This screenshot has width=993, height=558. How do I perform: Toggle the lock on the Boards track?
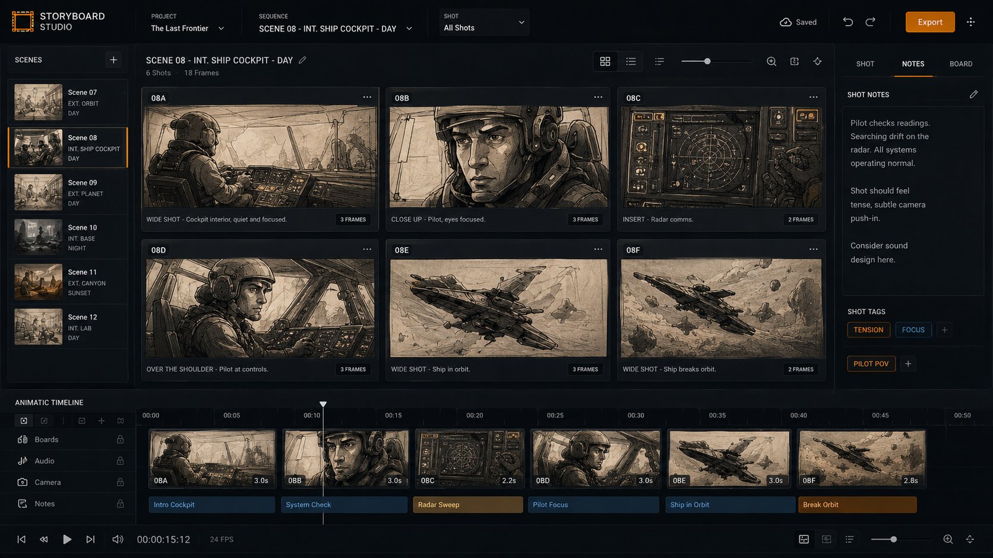120,439
